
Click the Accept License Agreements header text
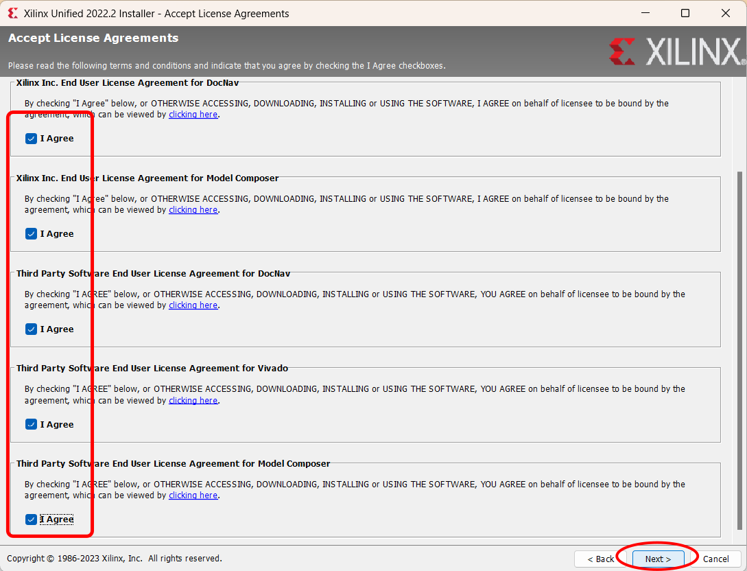tap(93, 38)
